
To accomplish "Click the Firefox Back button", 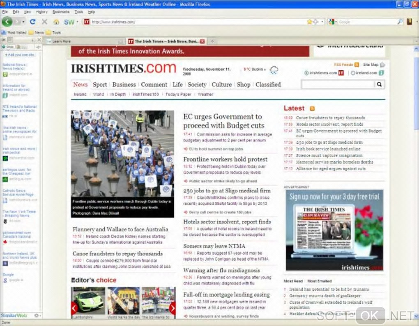I will (7, 22).
